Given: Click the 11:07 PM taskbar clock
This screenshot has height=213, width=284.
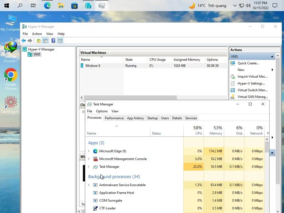Looking at the screenshot, I should click(260, 6).
